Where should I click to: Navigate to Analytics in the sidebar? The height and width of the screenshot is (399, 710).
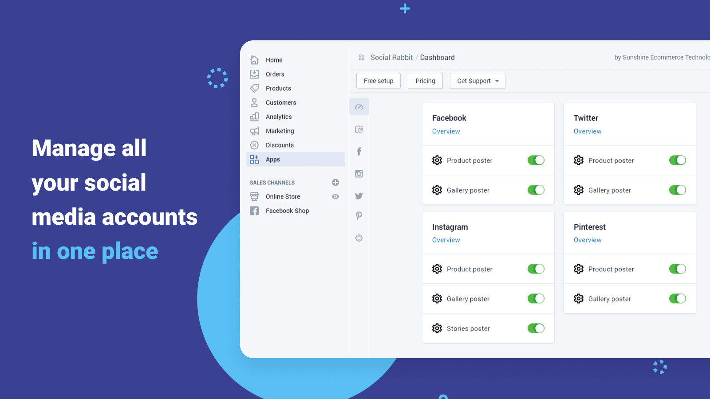click(279, 117)
